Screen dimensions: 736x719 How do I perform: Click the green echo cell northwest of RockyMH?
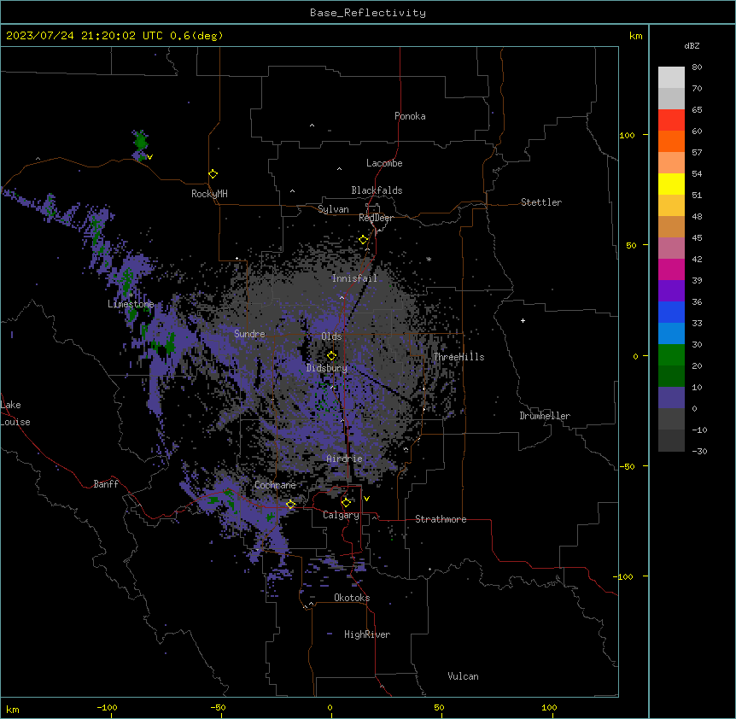point(140,141)
